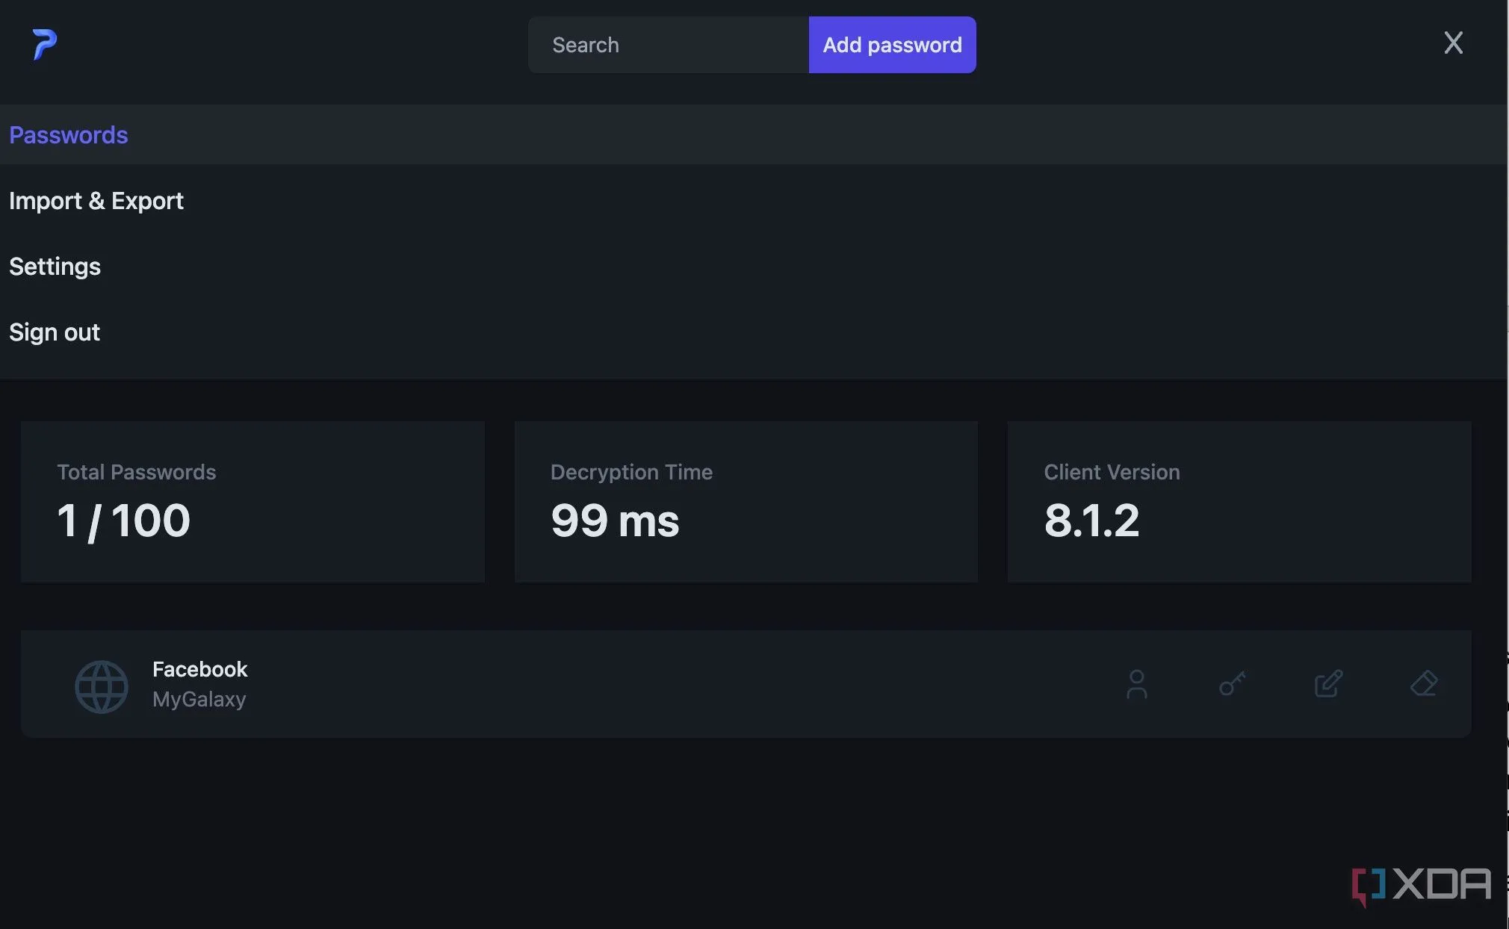Copy password using the key icon
This screenshot has width=1509, height=929.
click(x=1232, y=684)
